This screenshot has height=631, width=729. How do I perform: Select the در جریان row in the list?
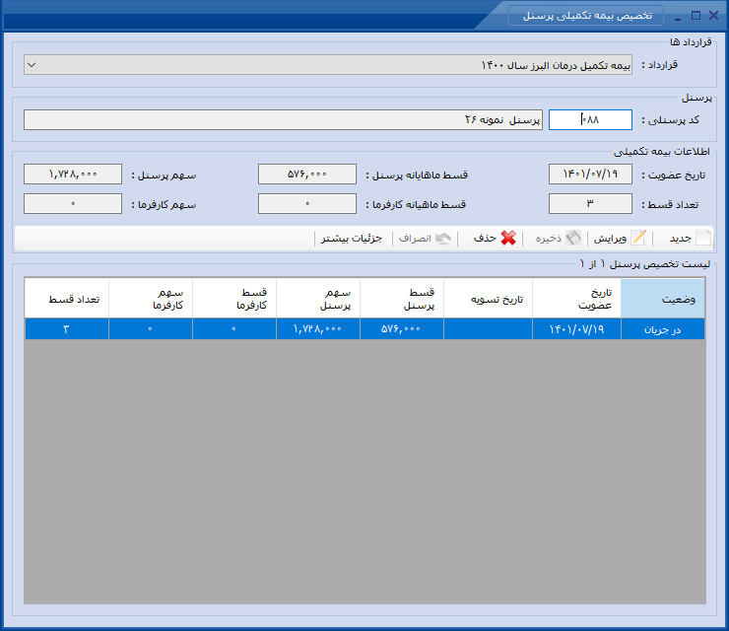pos(364,329)
